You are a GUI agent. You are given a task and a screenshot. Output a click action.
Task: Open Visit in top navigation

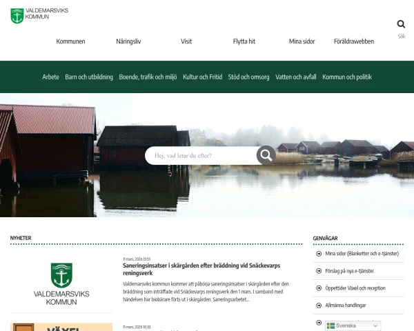coord(186,41)
